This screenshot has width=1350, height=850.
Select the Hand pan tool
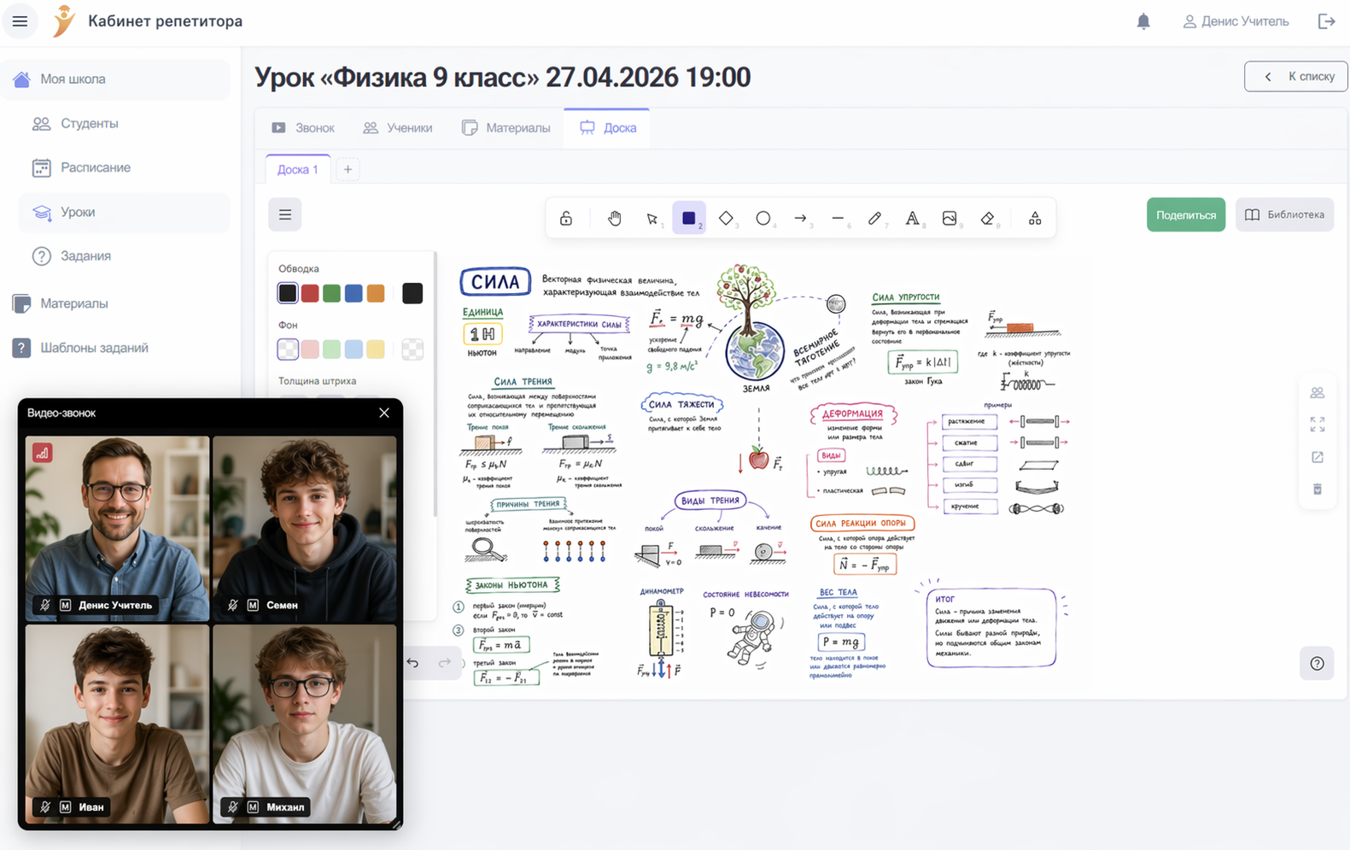coord(615,219)
